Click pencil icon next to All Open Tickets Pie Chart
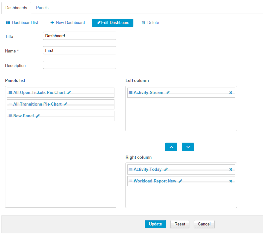 [x=69, y=93]
